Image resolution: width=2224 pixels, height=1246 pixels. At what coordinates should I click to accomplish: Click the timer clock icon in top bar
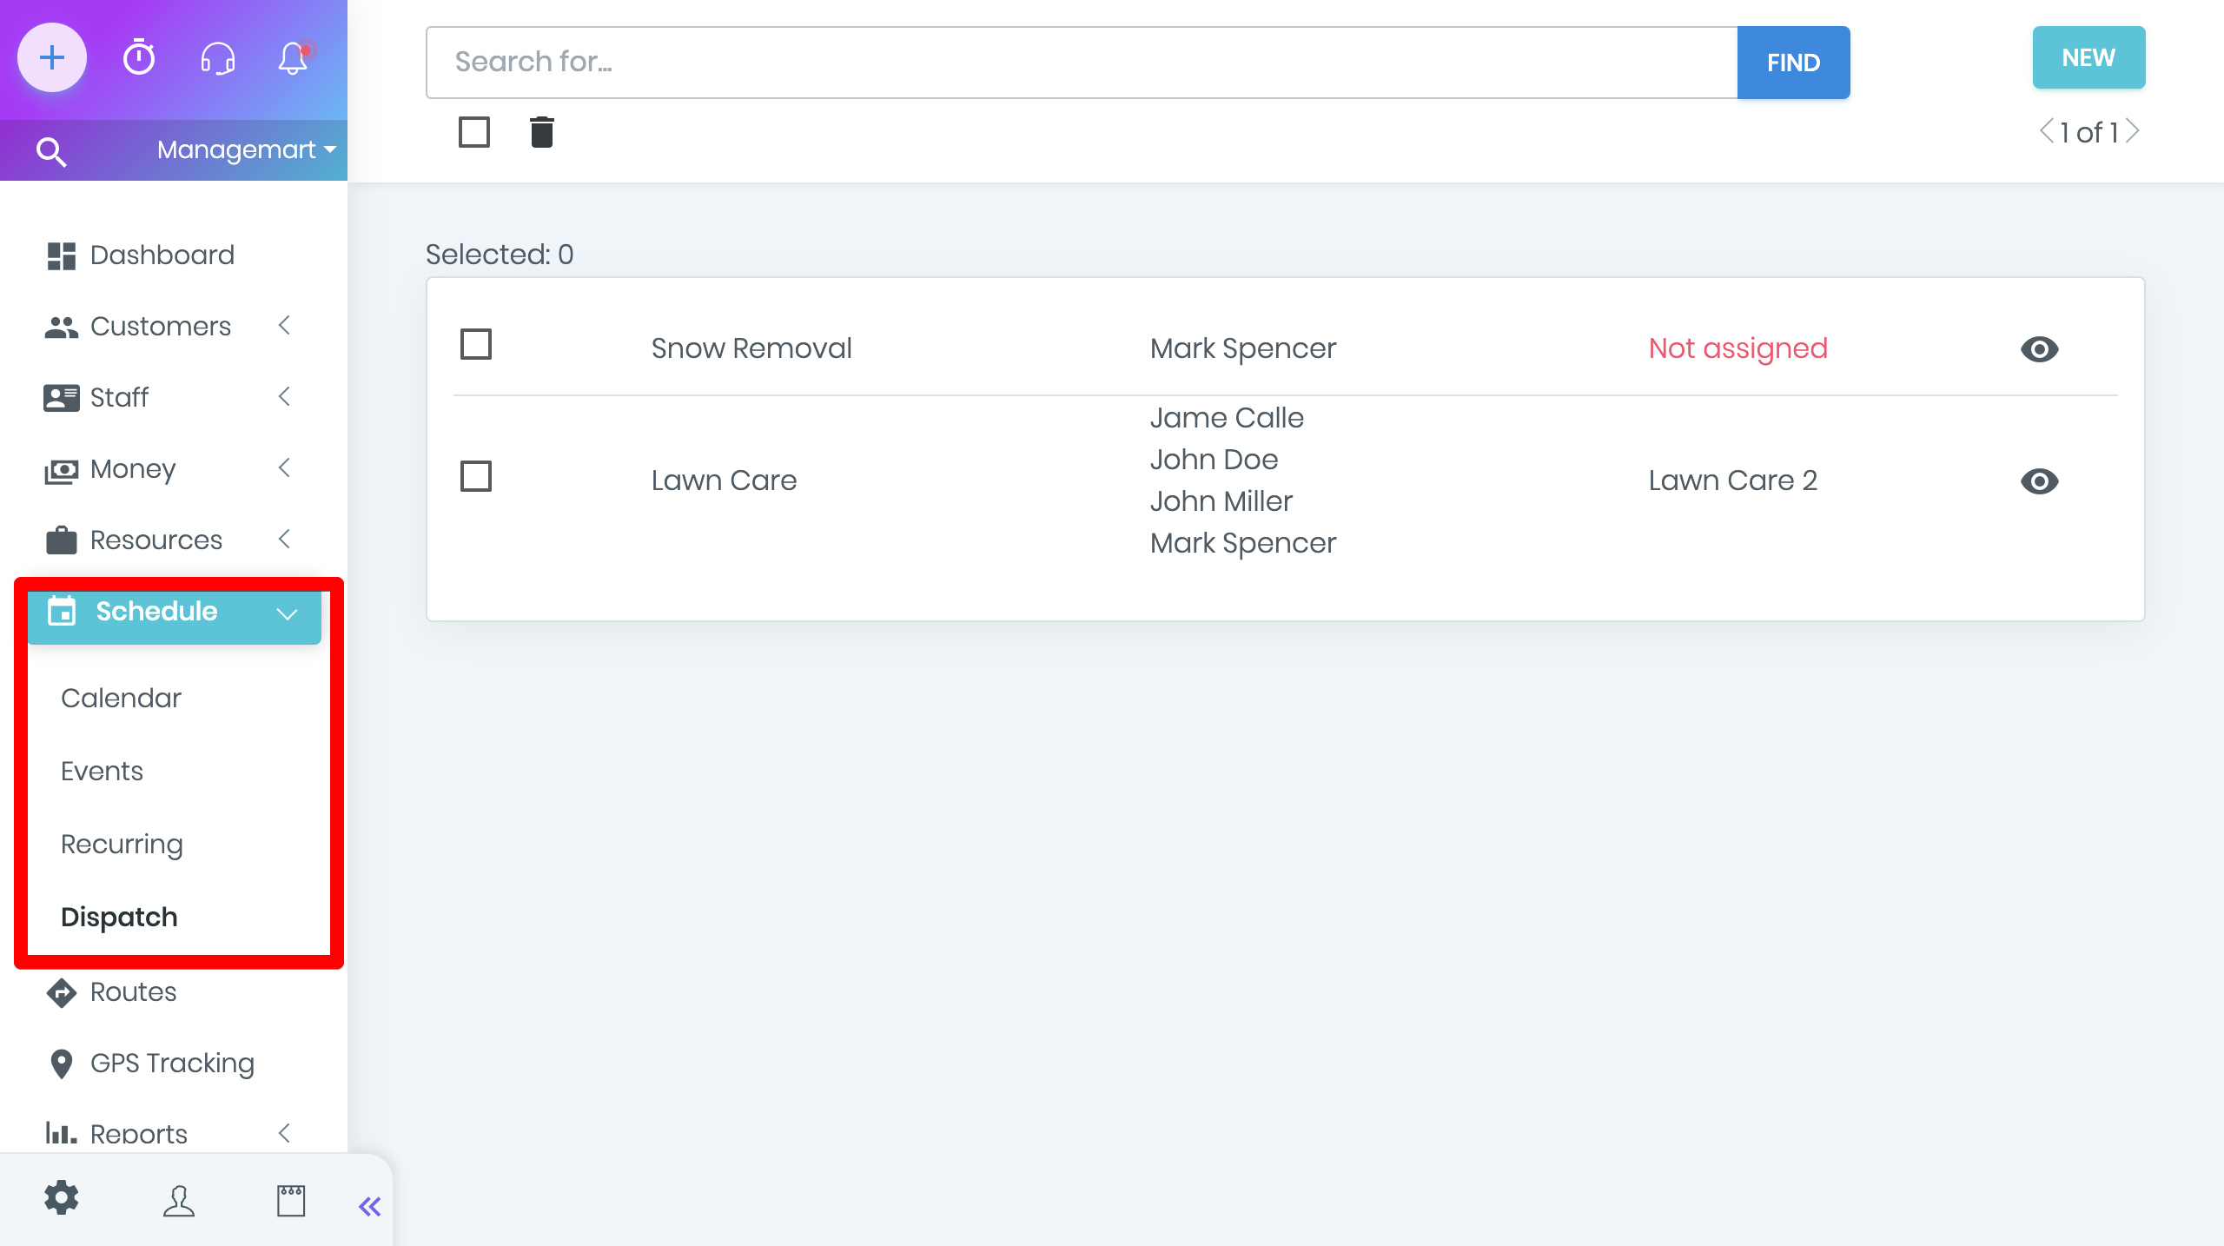coord(139,58)
